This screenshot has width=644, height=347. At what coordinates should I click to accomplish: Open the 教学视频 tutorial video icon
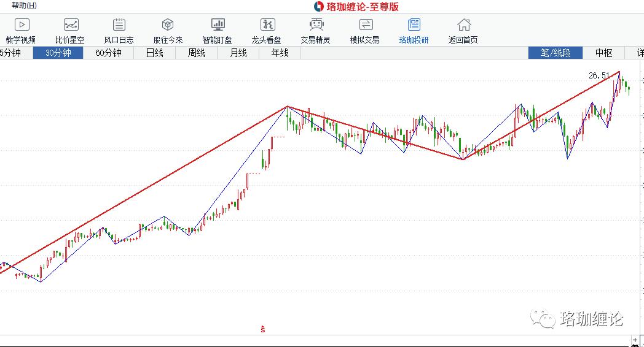[x=22, y=25]
